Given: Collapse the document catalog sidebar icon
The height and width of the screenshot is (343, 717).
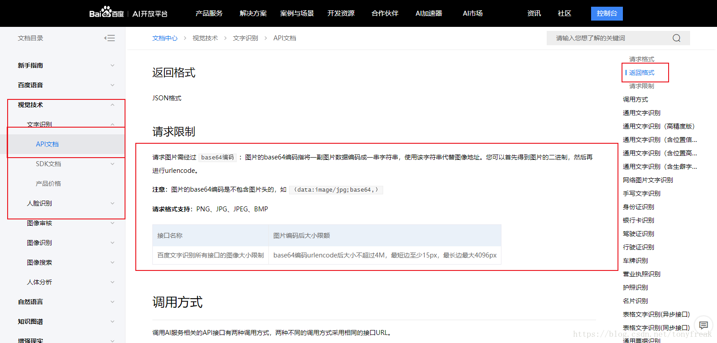Looking at the screenshot, I should [x=110, y=38].
